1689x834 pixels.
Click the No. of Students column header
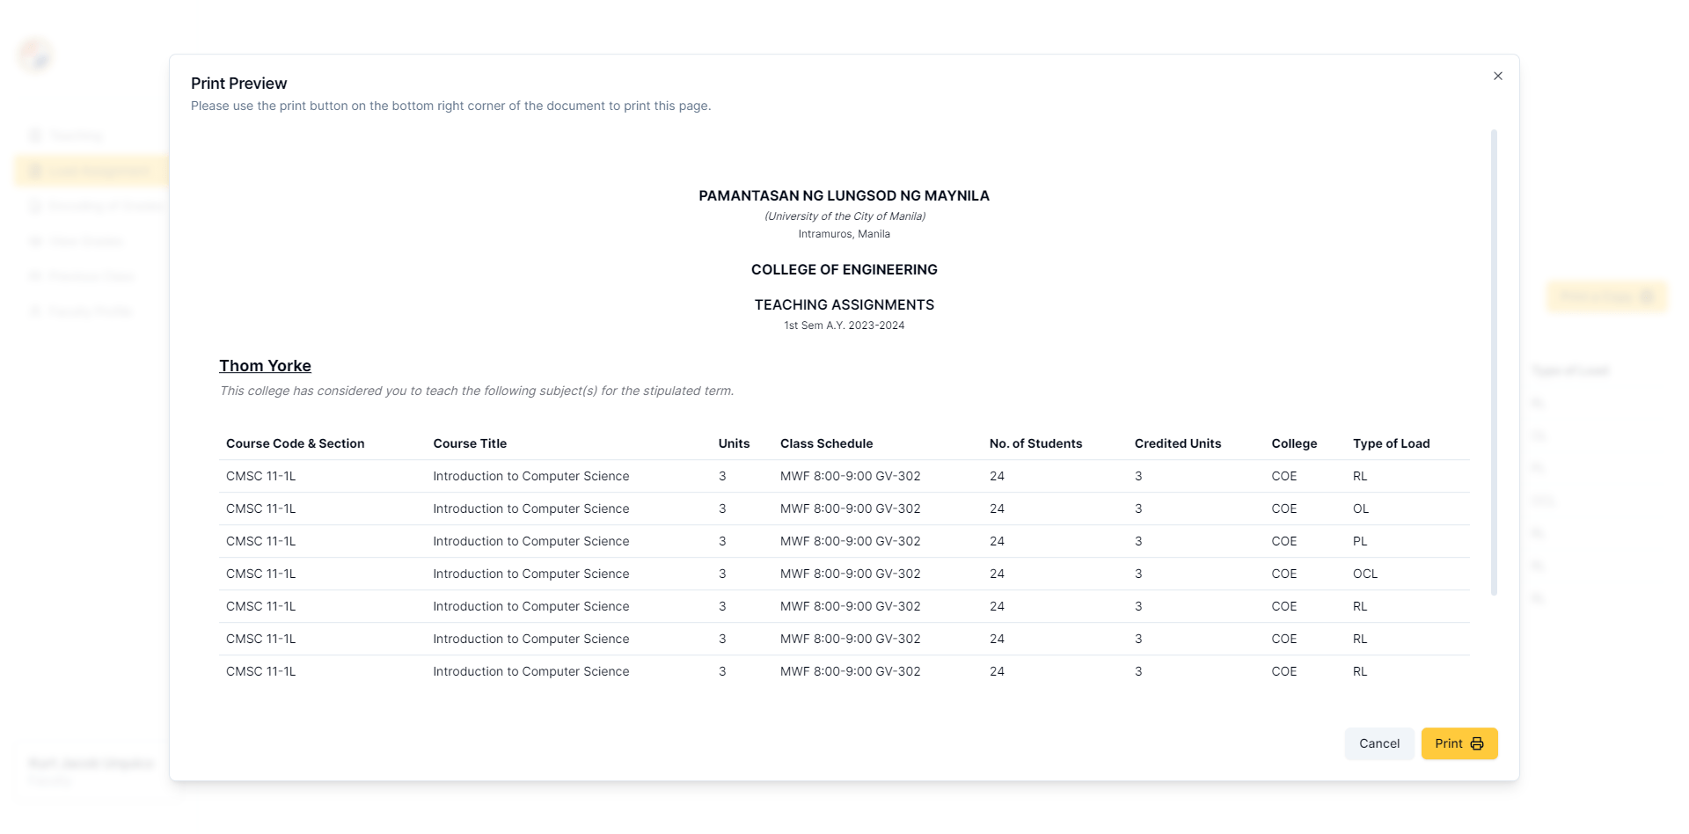1035,443
